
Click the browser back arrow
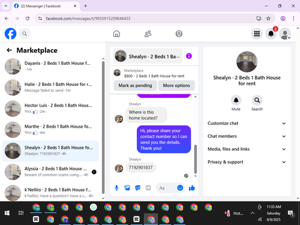click(7, 19)
